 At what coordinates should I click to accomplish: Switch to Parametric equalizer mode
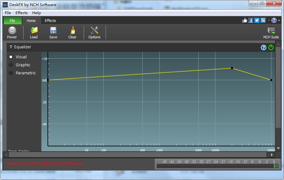11,73
